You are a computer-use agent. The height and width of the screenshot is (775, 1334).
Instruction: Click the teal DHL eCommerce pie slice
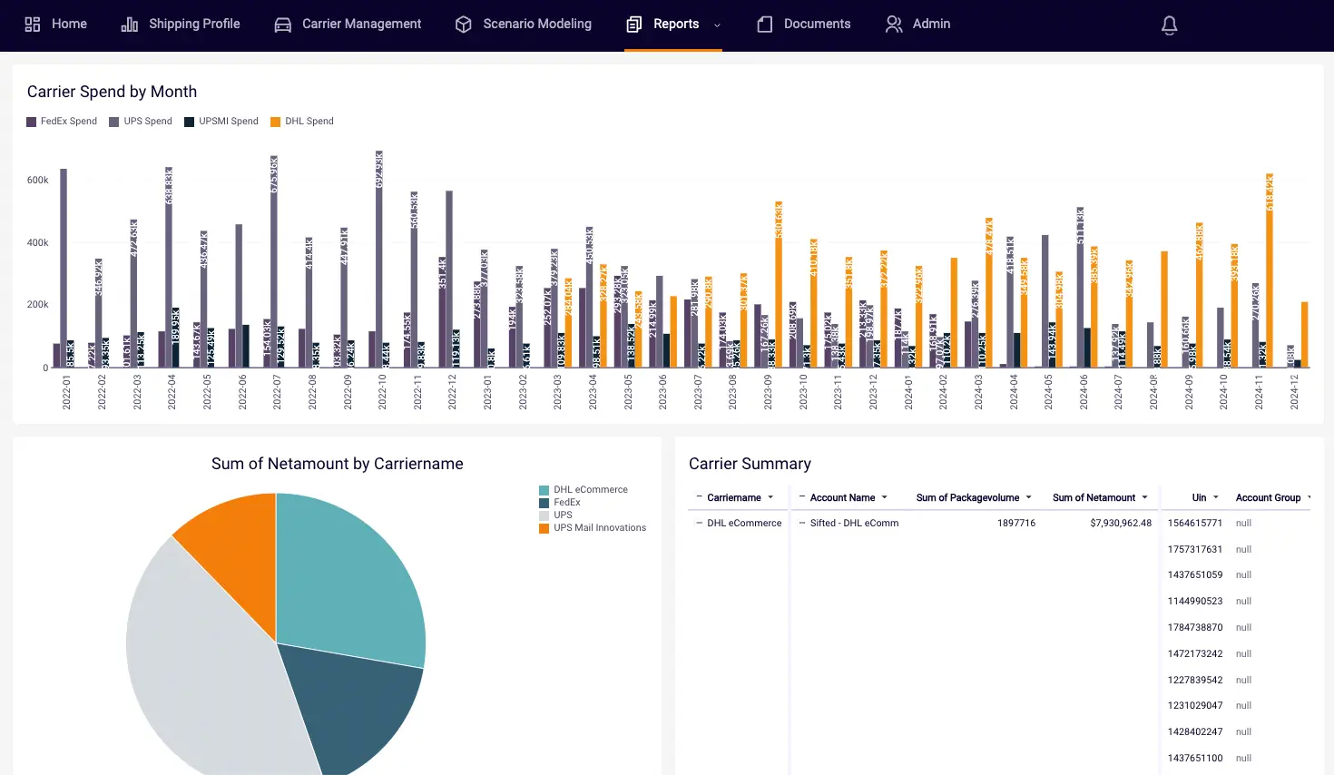[x=349, y=581]
